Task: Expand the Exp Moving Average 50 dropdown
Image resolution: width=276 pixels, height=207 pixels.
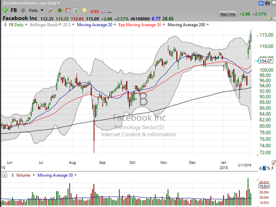Action: pyautogui.click(x=164, y=25)
